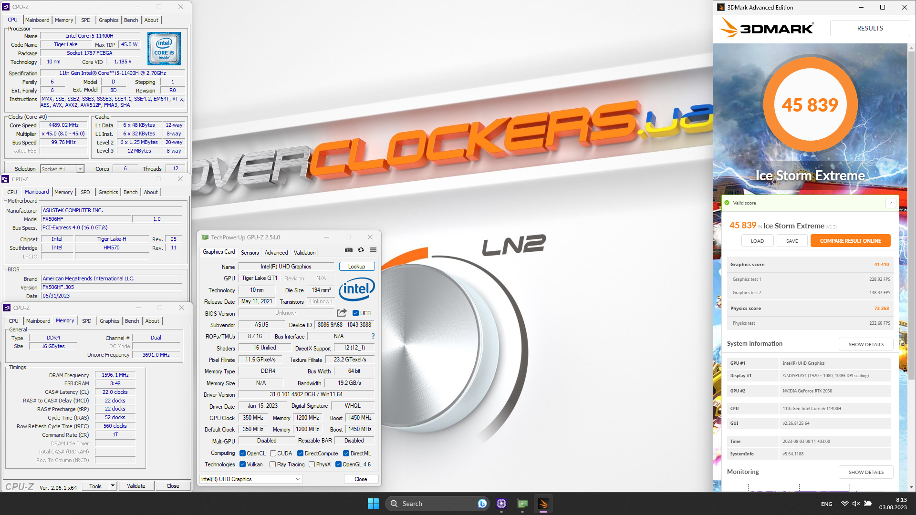Show details of System information
The height and width of the screenshot is (515, 916).
pyautogui.click(x=866, y=344)
